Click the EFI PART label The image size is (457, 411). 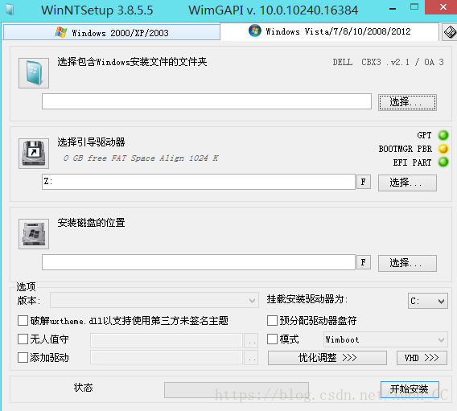pos(412,162)
